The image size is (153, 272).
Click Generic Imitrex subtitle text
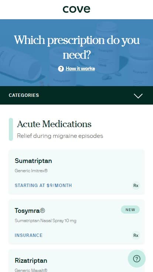point(31,171)
